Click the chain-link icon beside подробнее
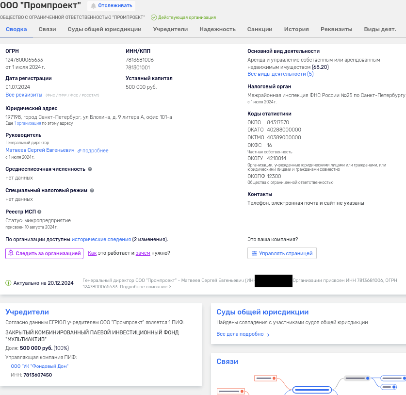406x395 pixels. click(x=80, y=151)
